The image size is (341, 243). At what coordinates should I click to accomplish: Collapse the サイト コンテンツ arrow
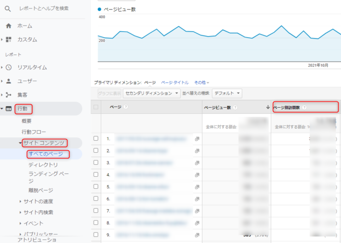tap(20, 143)
